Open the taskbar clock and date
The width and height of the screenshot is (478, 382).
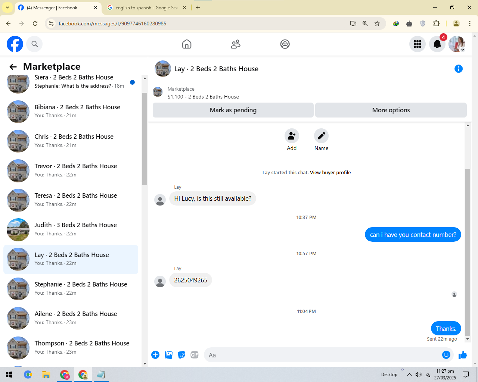(445, 375)
